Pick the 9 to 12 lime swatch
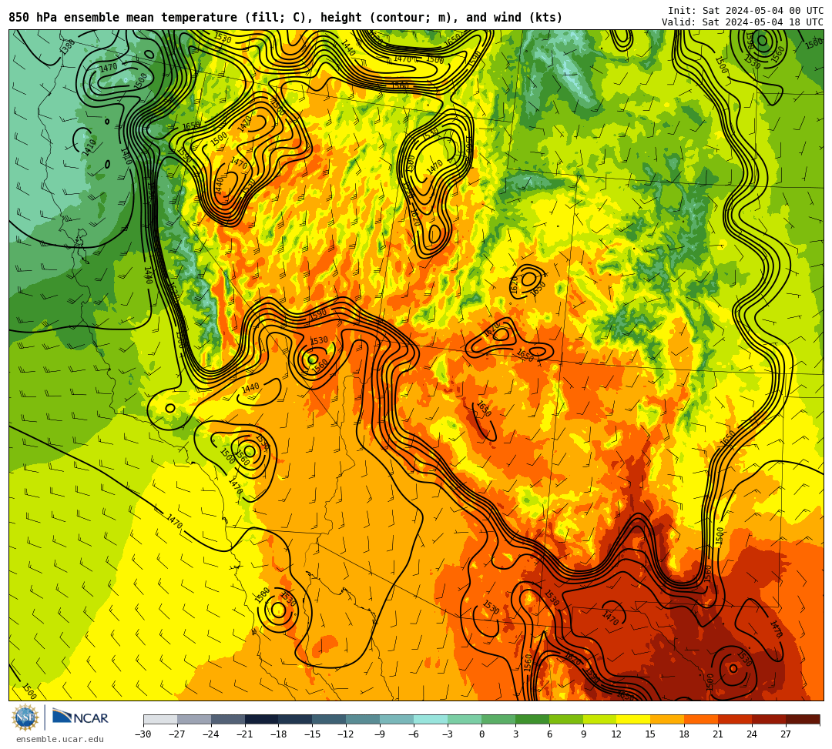 point(600,719)
